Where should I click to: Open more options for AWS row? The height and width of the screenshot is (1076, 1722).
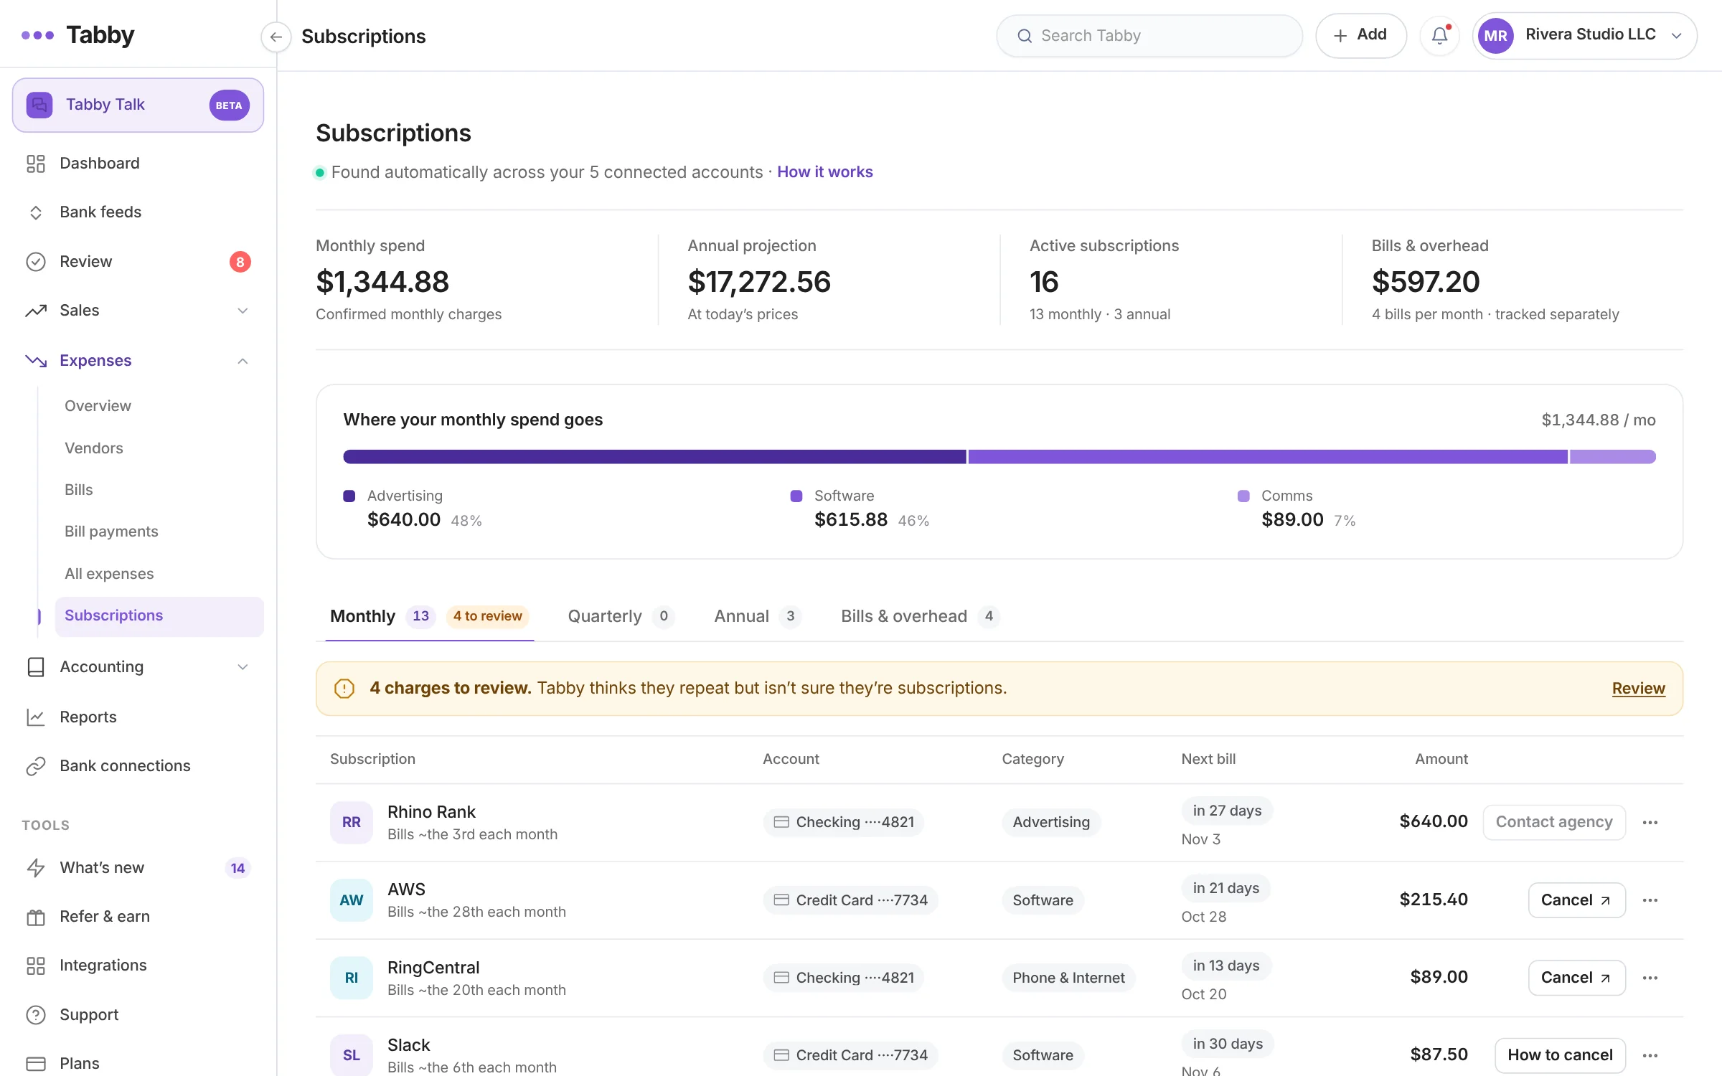click(1650, 900)
